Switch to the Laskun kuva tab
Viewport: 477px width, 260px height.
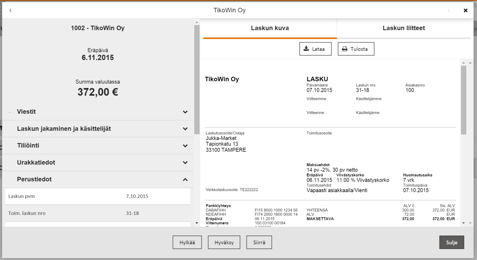coord(270,28)
